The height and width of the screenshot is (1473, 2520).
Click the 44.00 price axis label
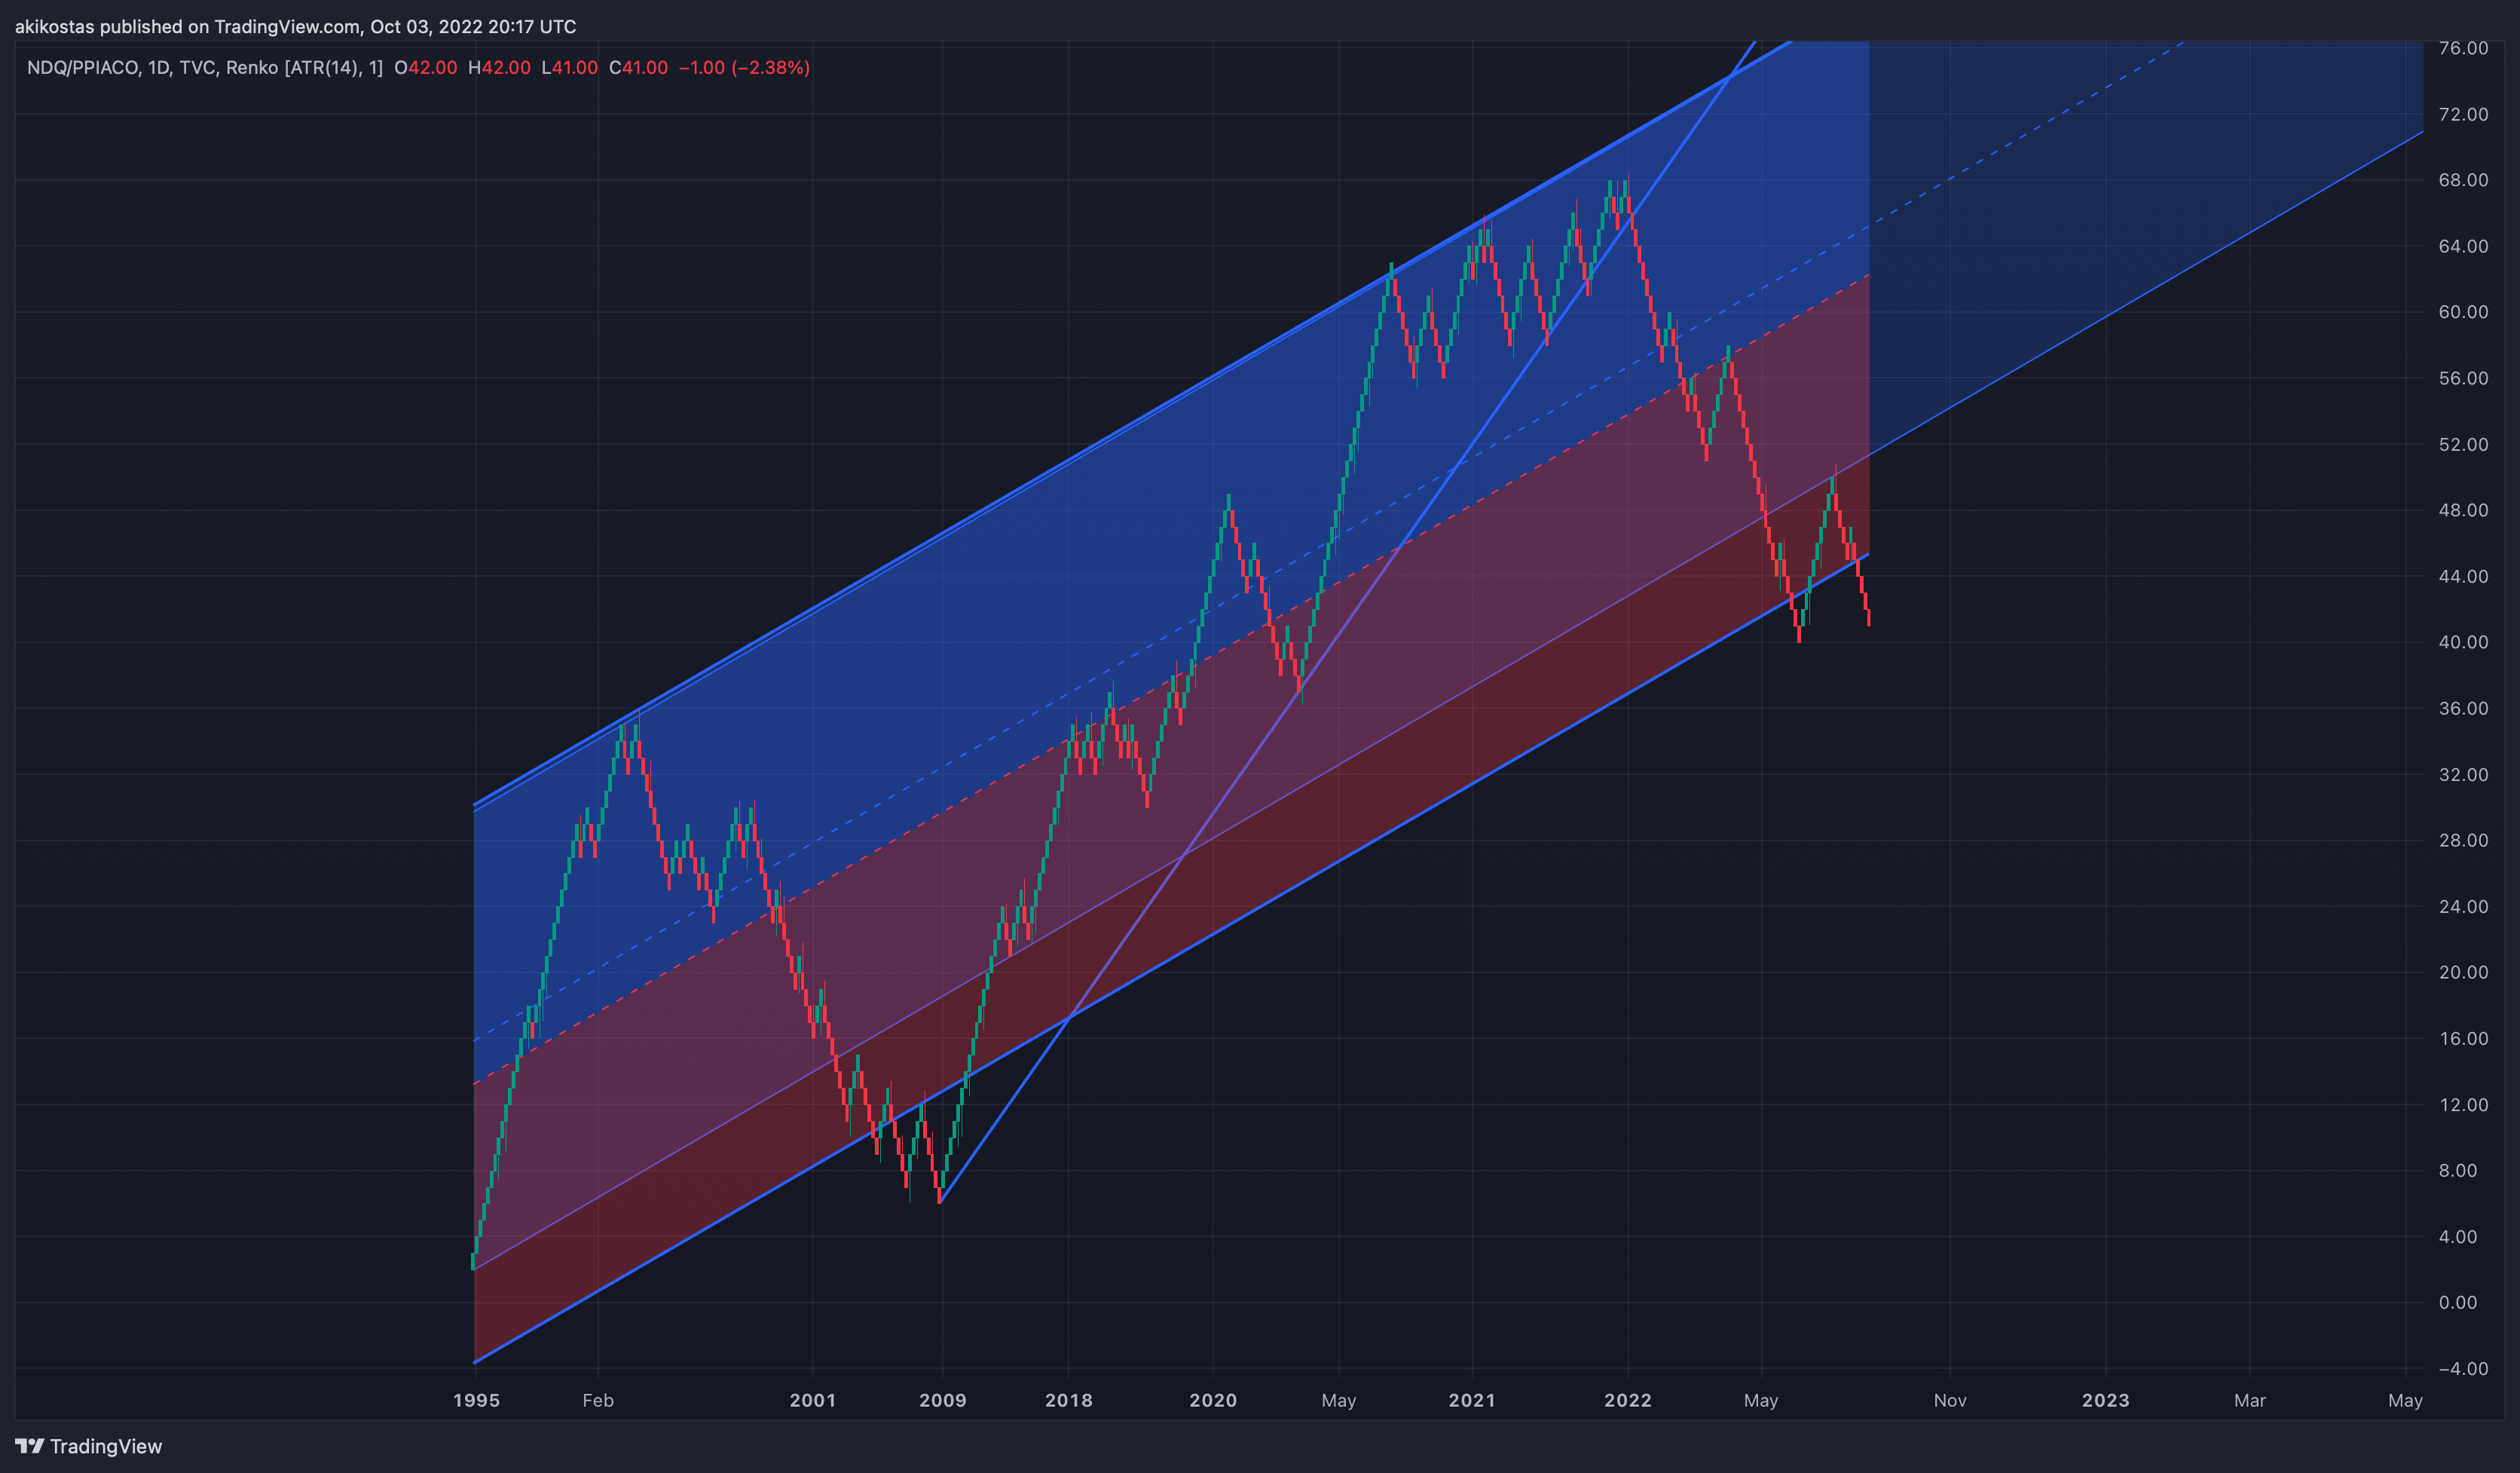coord(2463,576)
